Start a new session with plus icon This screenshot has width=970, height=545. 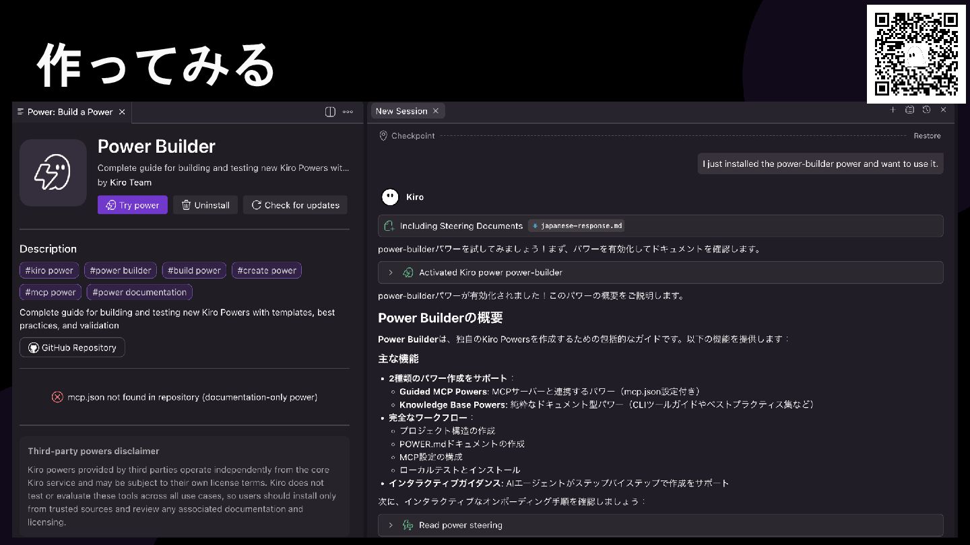[893, 110]
